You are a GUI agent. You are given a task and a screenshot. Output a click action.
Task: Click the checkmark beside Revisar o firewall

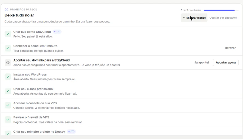tap(8, 120)
